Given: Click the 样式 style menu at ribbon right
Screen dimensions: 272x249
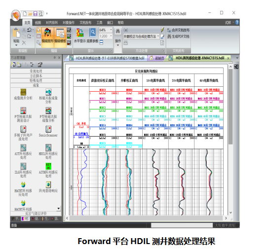Looking at the screenshot, I should tap(229, 23).
